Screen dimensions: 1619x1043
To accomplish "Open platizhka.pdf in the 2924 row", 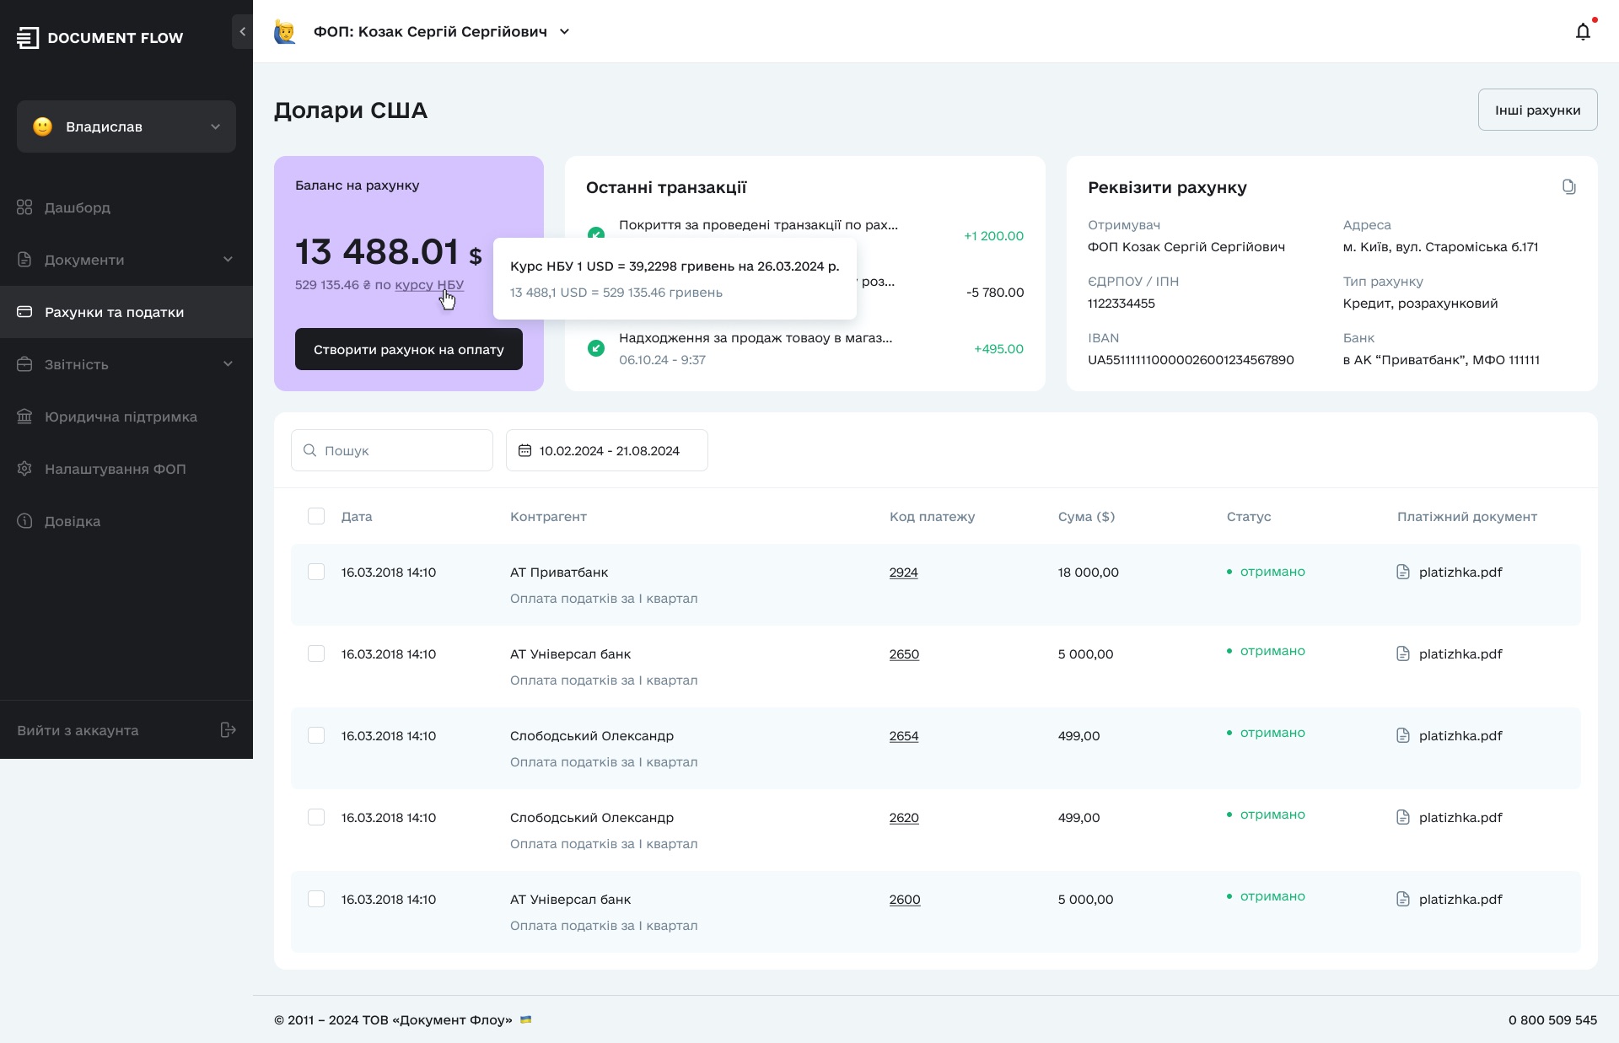I will point(1460,572).
